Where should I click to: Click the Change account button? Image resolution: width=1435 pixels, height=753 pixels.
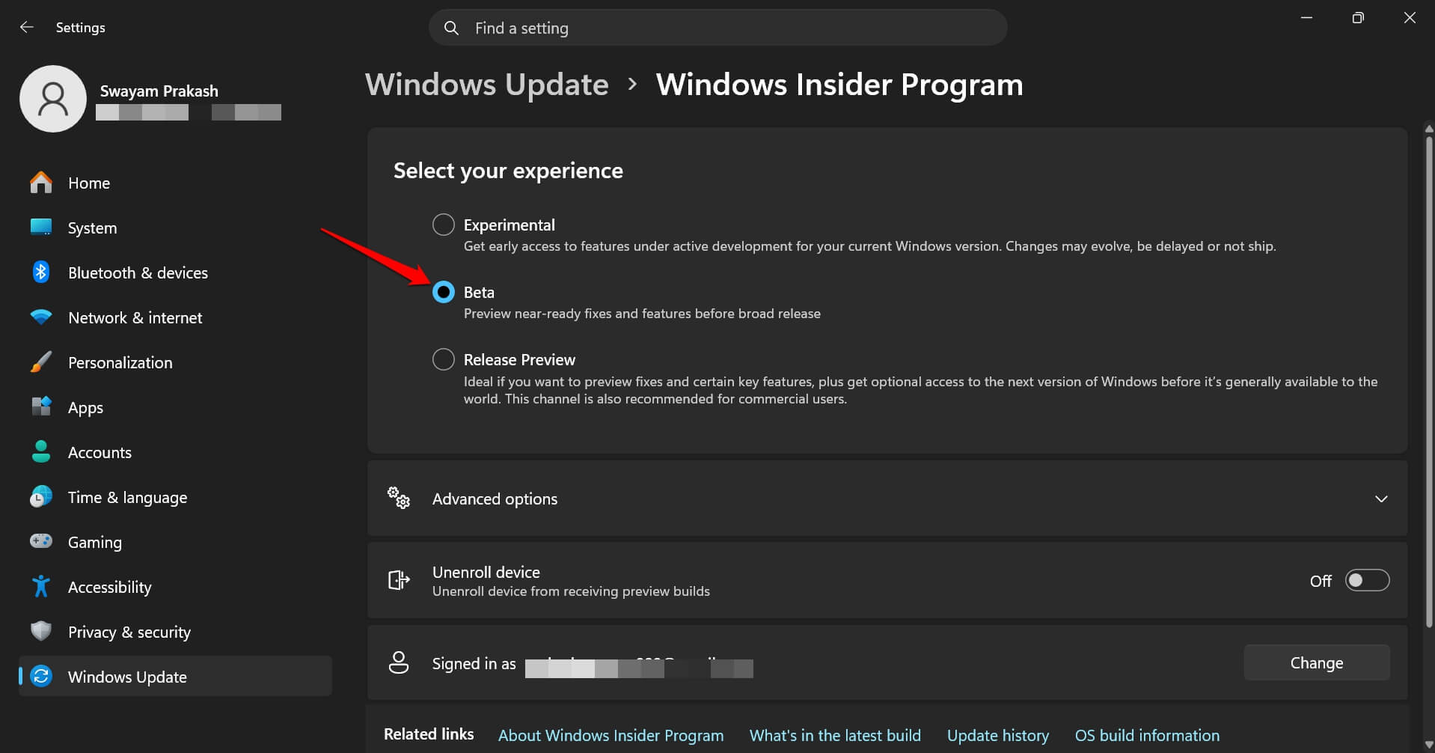click(x=1317, y=662)
